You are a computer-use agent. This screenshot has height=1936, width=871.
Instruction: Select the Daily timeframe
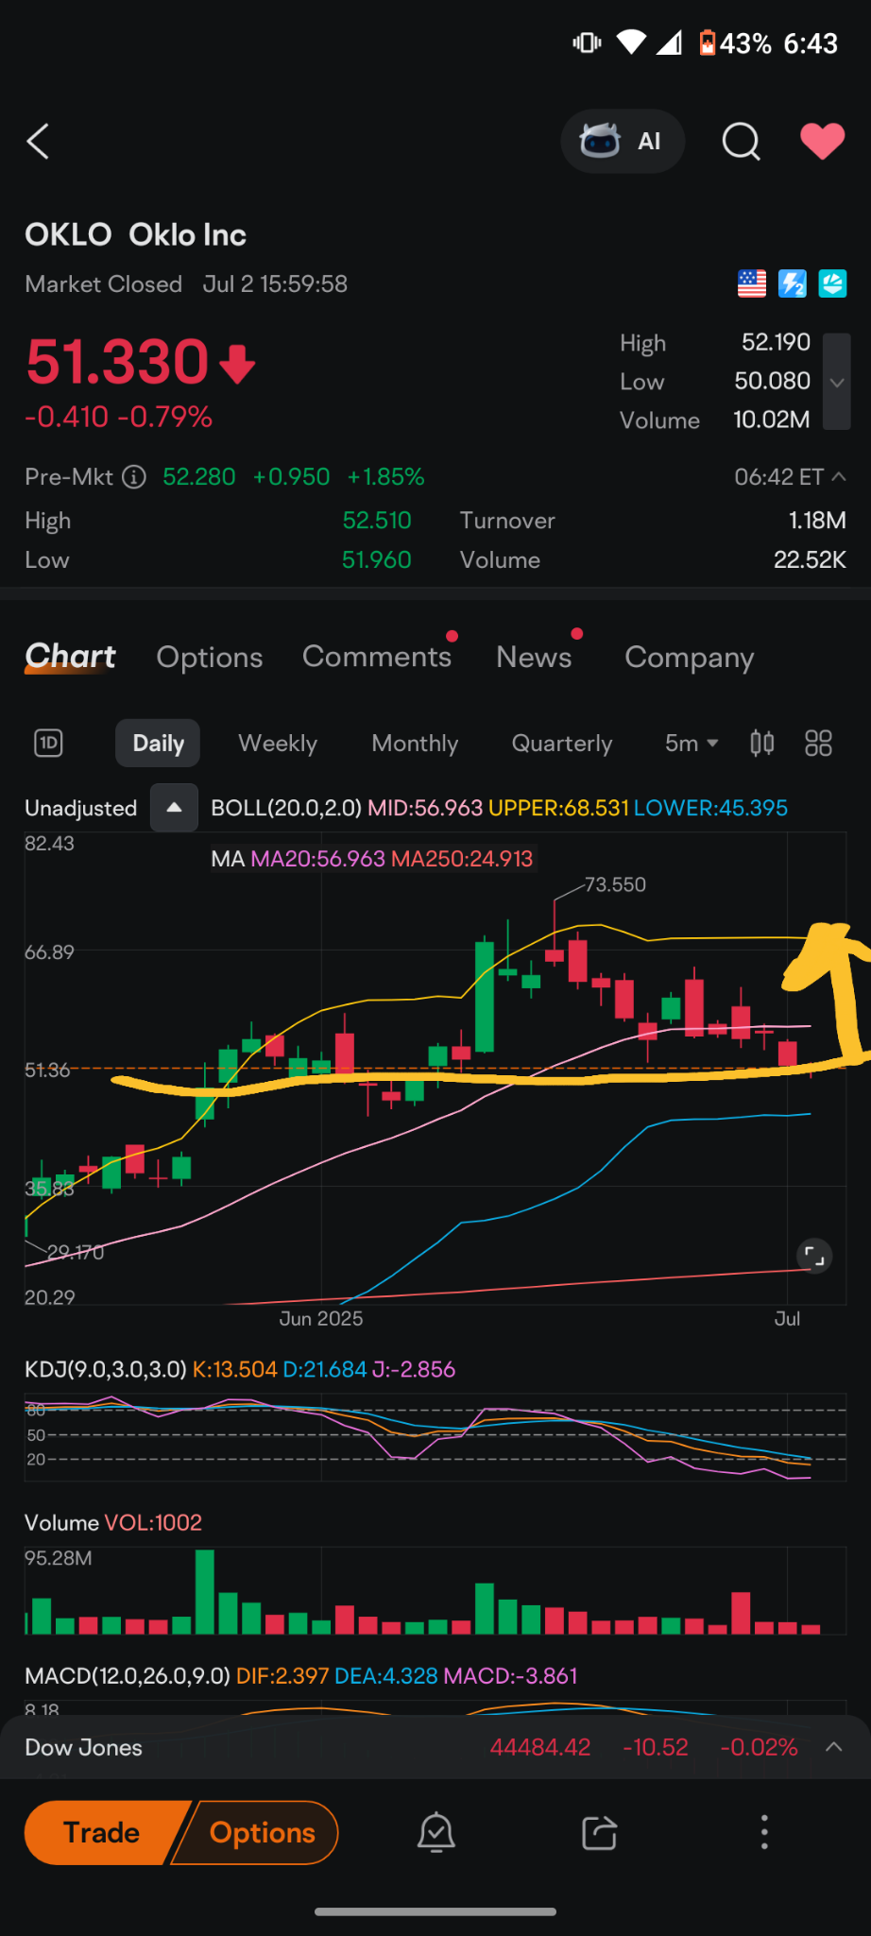[x=159, y=744]
